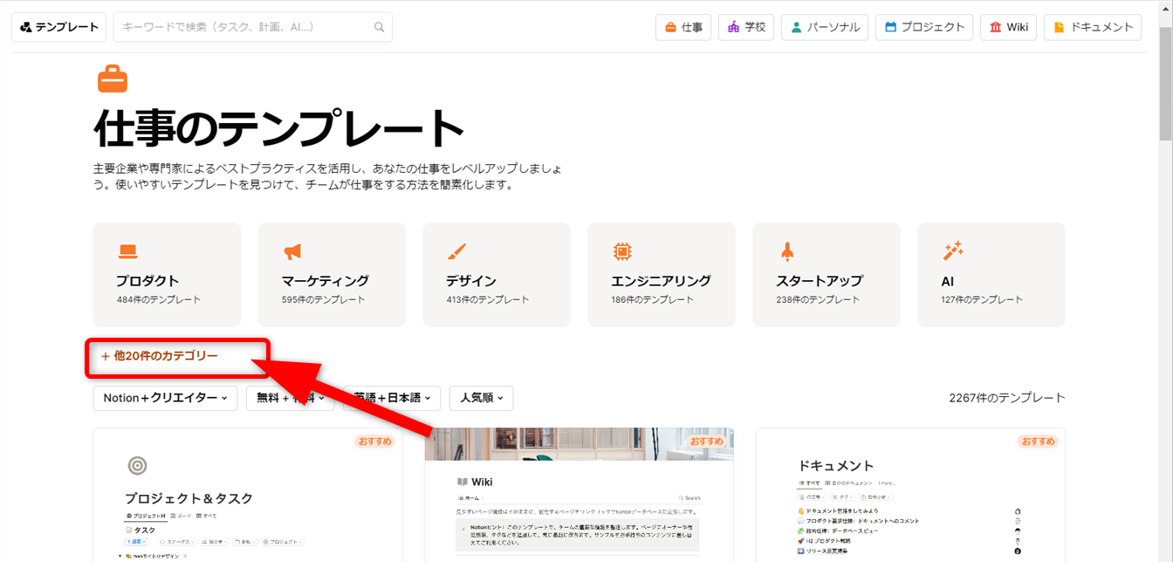The height and width of the screenshot is (562, 1173).
Task: Click the magnifier search icon
Action: pyautogui.click(x=380, y=27)
